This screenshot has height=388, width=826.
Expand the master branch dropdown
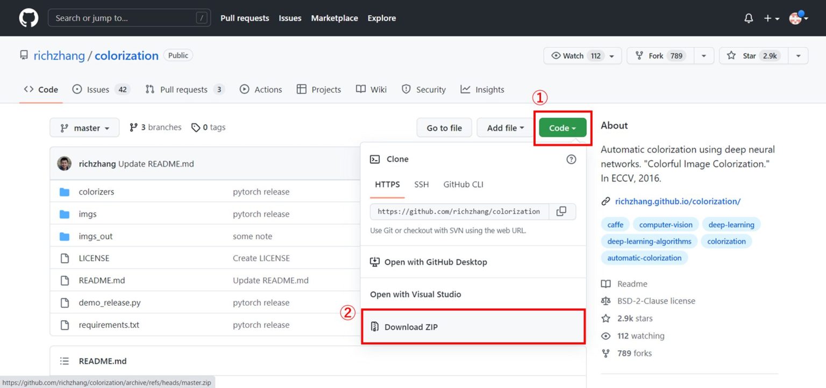(85, 128)
